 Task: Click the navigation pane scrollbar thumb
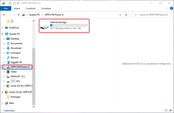(34, 76)
